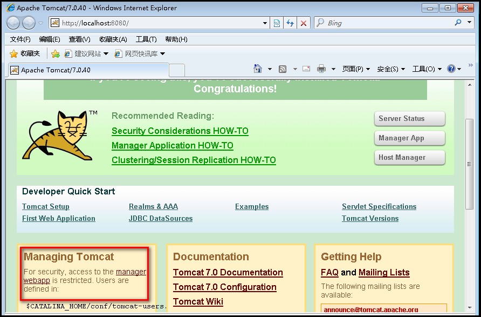Select the Apache Tomcat/7.0.40 tab
This screenshot has height=317, width=481.
(88, 70)
